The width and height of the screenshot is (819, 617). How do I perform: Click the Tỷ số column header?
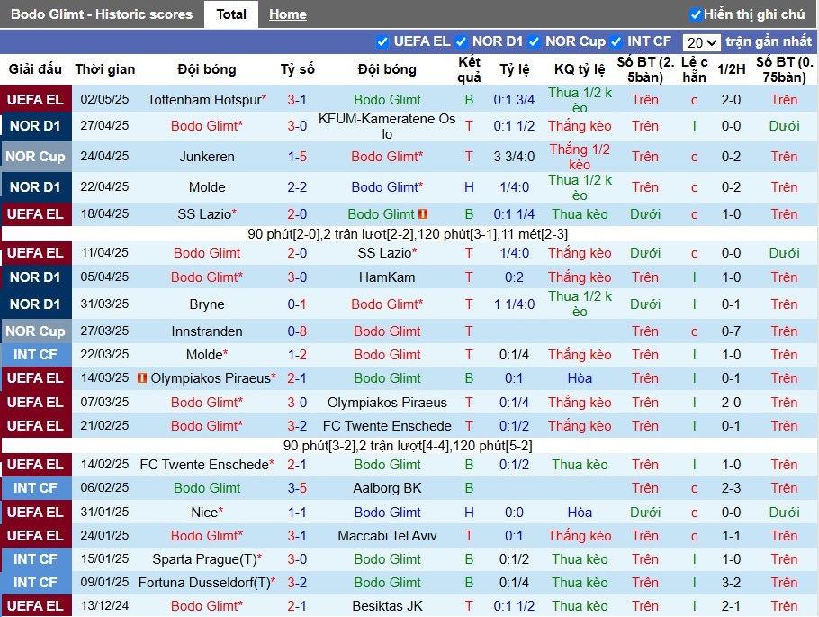pyautogui.click(x=297, y=69)
